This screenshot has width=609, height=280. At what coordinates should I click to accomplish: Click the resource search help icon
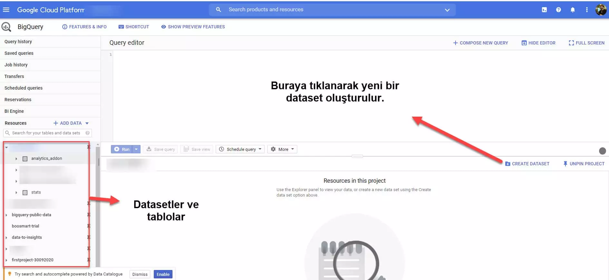(x=87, y=133)
